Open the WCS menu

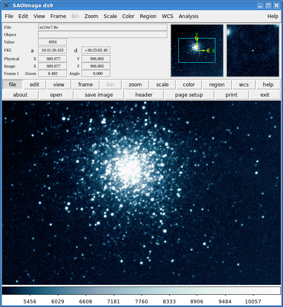(167, 16)
